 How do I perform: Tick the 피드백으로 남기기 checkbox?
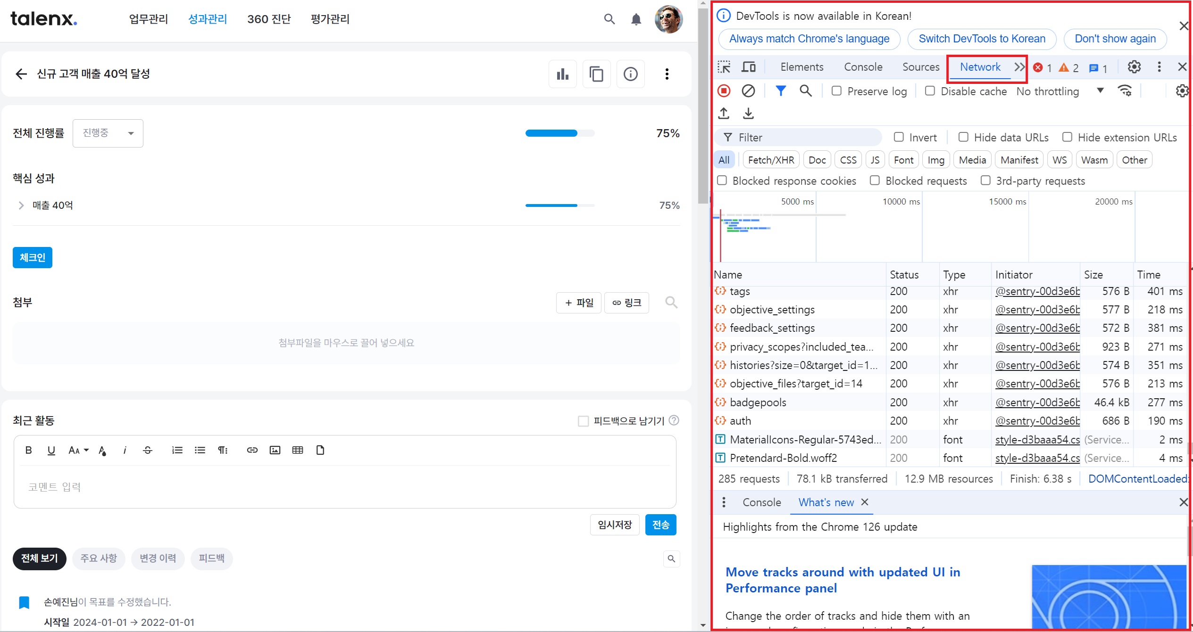pos(584,421)
